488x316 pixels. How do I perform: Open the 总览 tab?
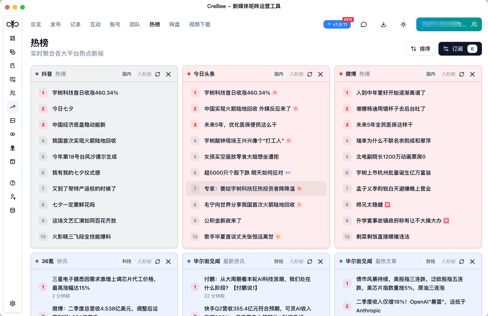pos(36,24)
